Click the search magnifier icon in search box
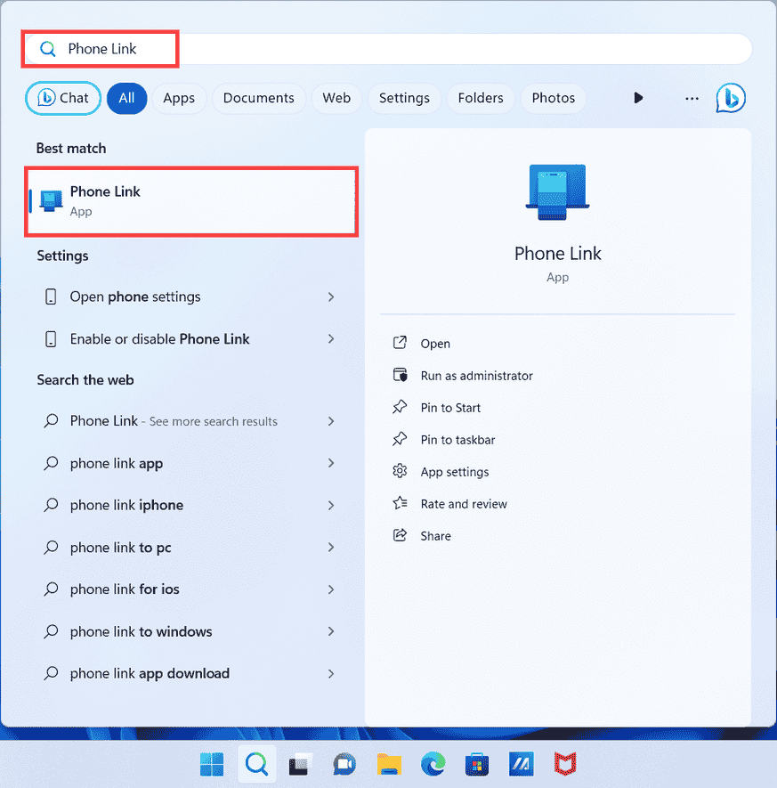The image size is (777, 788). point(47,49)
